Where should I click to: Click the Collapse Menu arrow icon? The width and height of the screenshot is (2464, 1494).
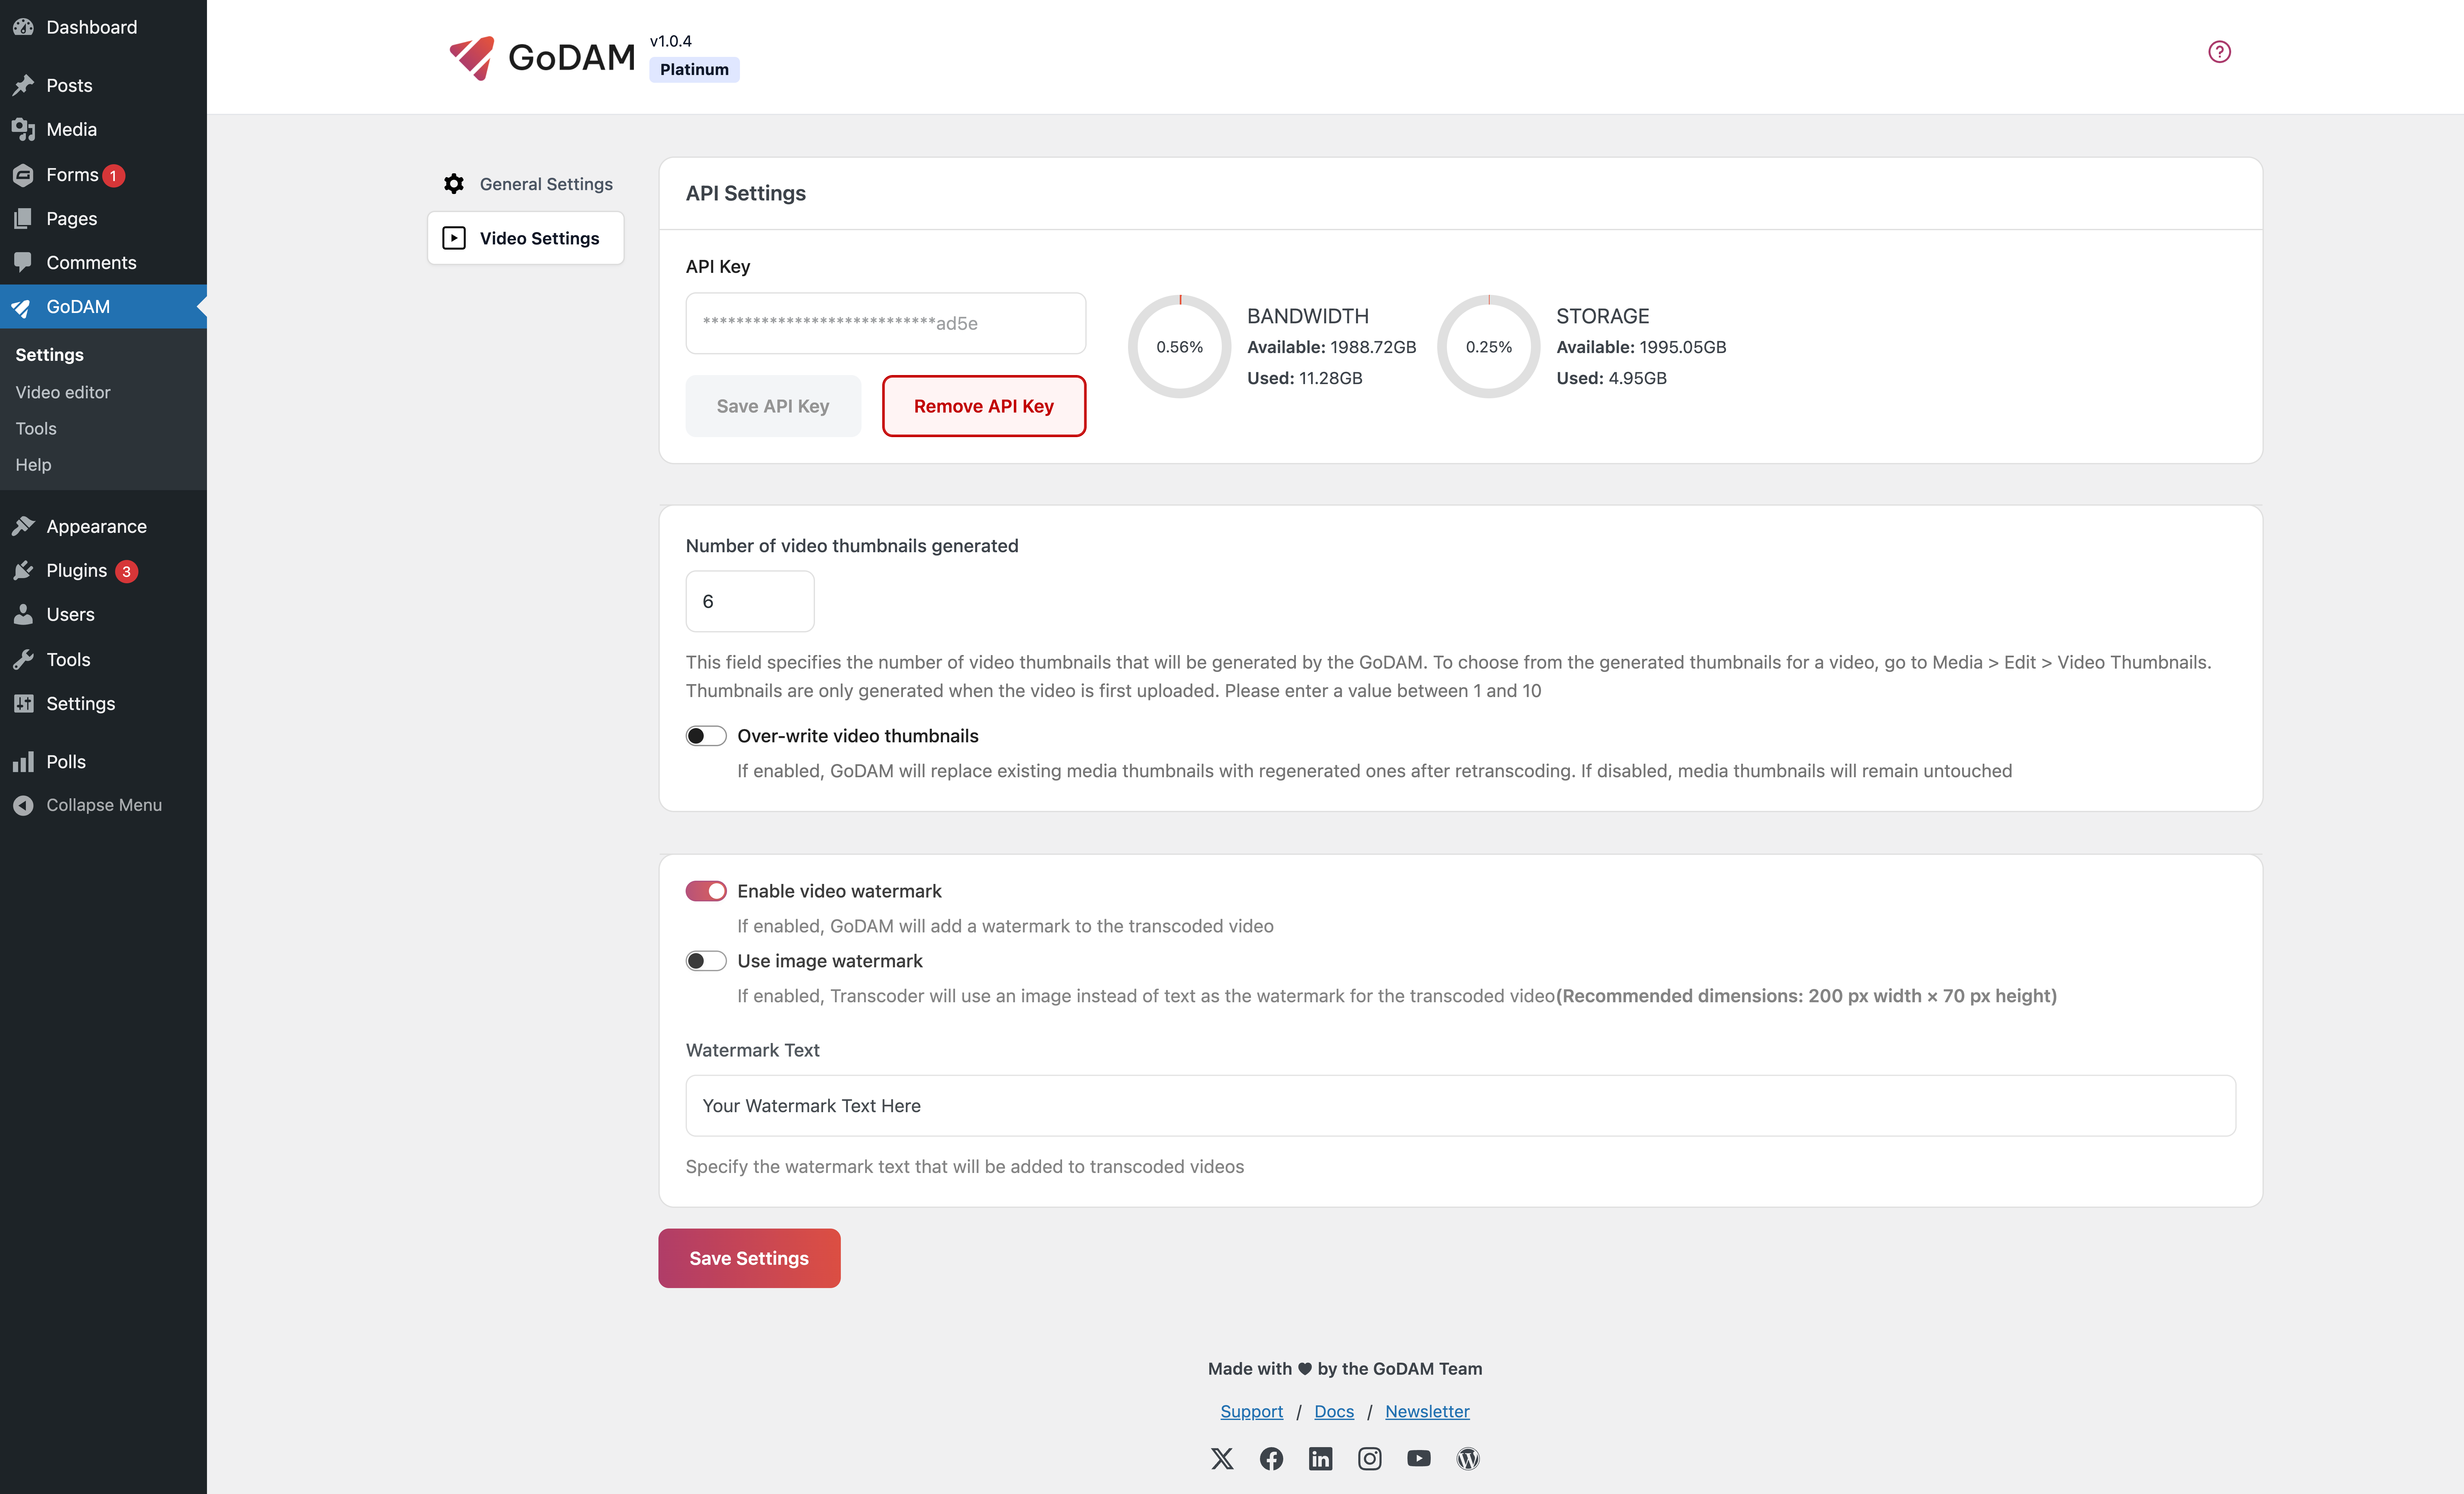point(23,805)
